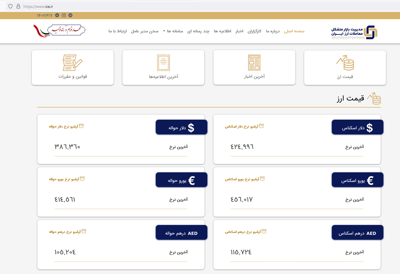Click the calendar icon beside آرشیو نرخ دلار اسکناس

[262, 126]
